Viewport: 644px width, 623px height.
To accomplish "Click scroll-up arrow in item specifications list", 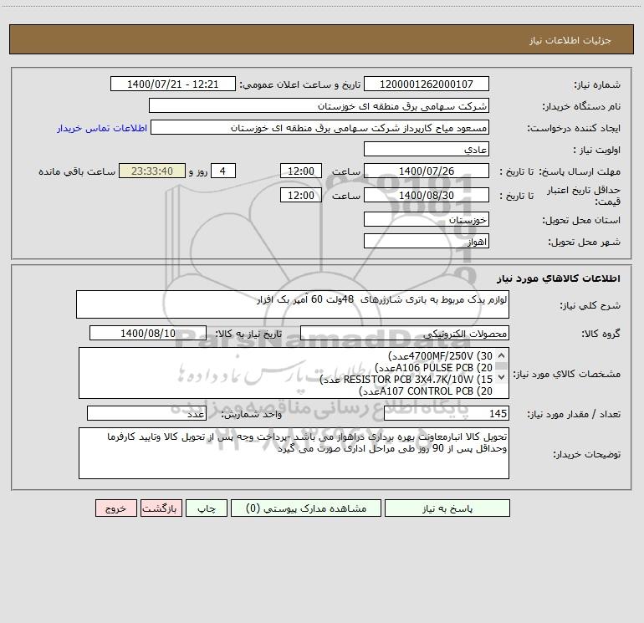I will tap(501, 355).
